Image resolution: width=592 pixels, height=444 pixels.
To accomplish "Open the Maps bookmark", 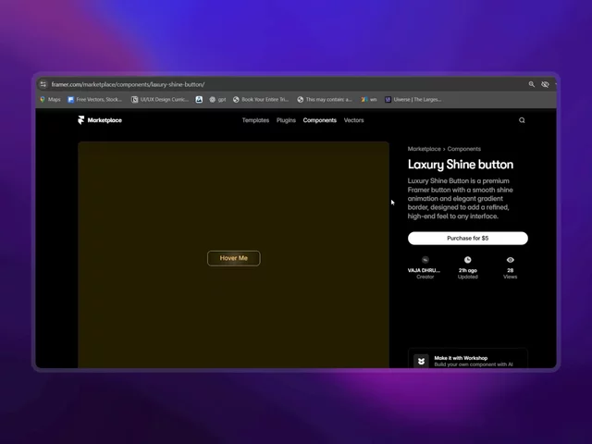I will click(x=50, y=99).
